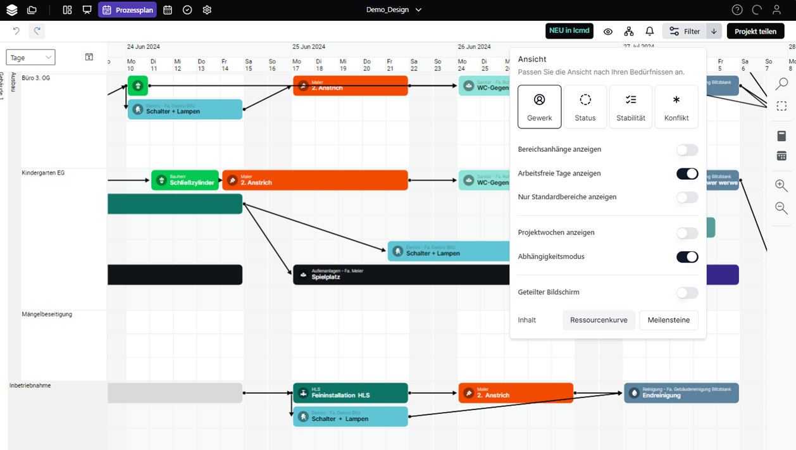Select the Status view option

pos(585,107)
